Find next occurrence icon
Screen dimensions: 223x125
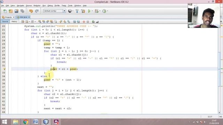[x=48, y=22]
